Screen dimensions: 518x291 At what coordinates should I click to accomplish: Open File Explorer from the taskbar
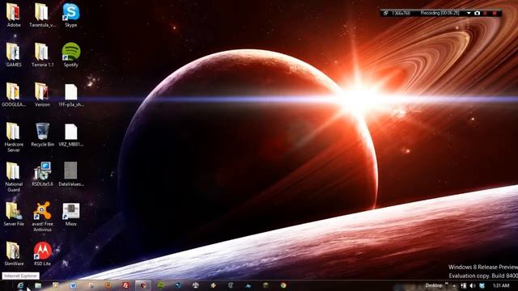click(38, 285)
